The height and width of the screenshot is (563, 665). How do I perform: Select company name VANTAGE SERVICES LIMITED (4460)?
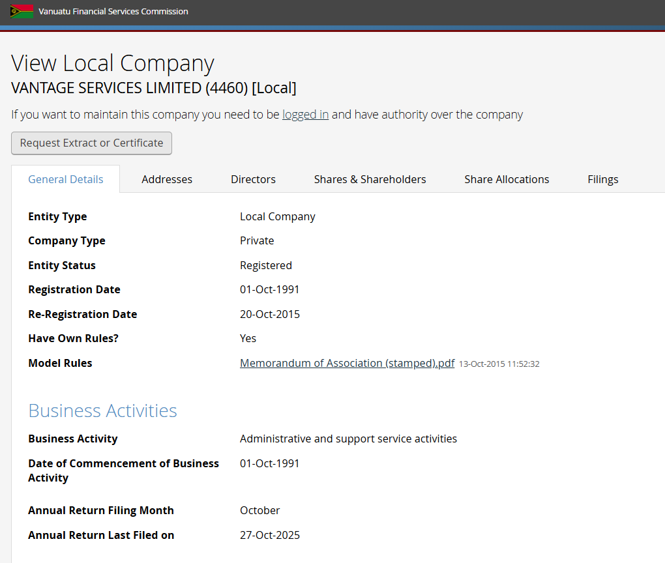[153, 88]
